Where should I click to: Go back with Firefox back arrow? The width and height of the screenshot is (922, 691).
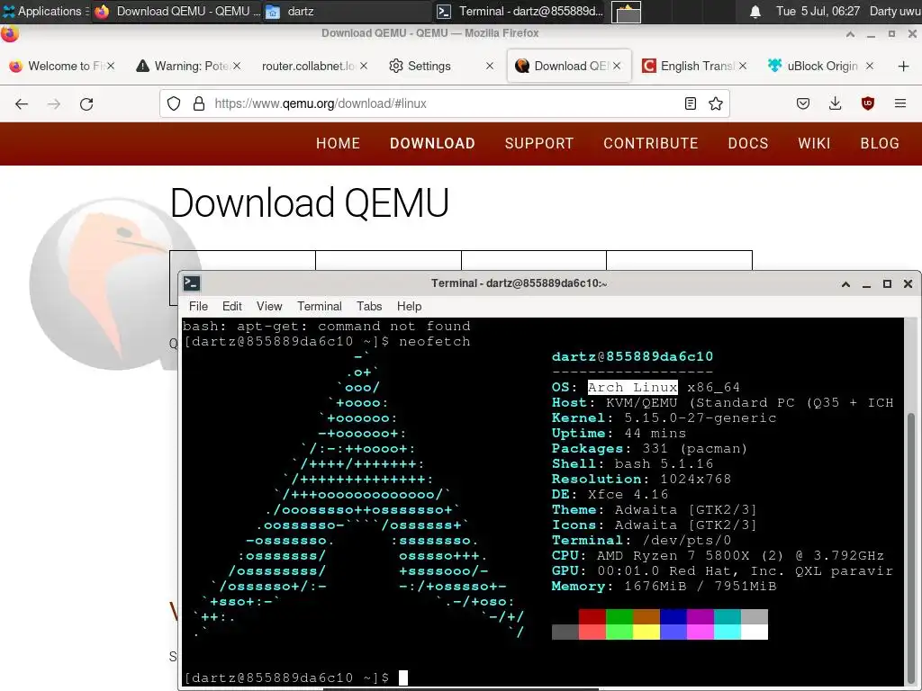pyautogui.click(x=22, y=104)
